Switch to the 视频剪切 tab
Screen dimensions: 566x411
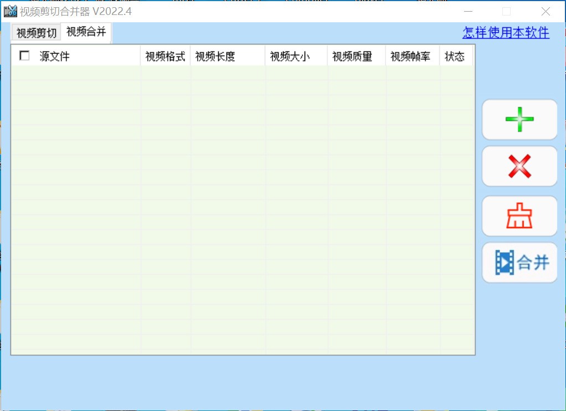(x=37, y=33)
